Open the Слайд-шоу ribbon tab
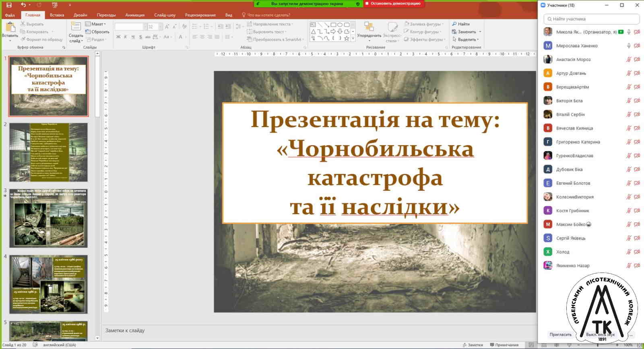644x349 pixels. coord(165,15)
